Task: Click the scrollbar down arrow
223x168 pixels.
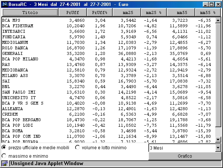Action: [218, 139]
